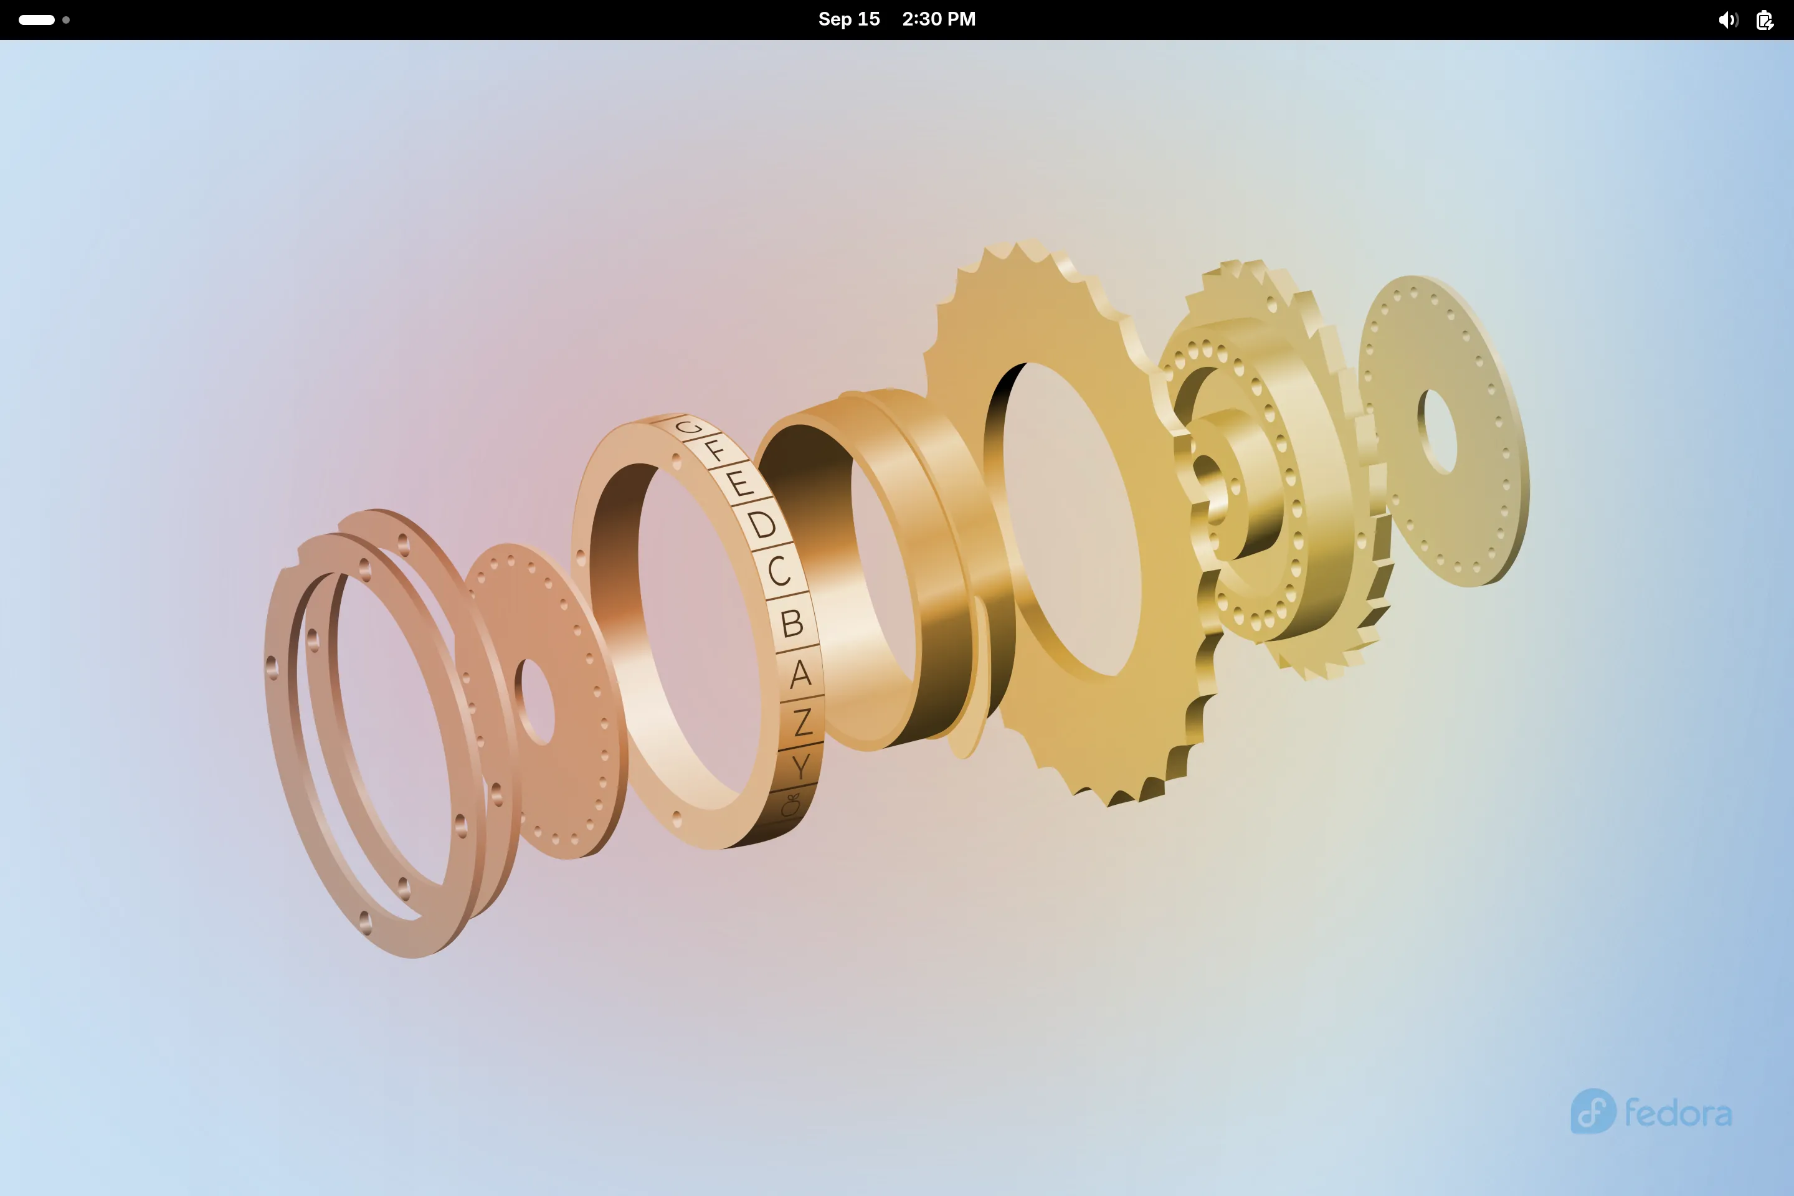This screenshot has width=1794, height=1196.
Task: Click the Fedora logo emblem on wallpaper
Action: click(x=1593, y=1111)
